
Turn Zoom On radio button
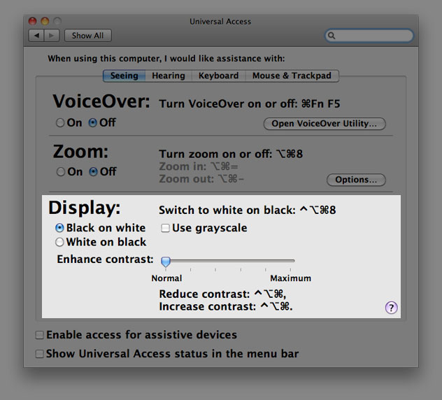60,172
